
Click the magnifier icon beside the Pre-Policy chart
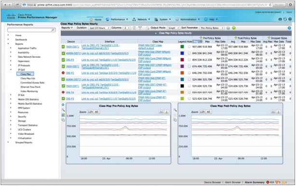[63, 110]
